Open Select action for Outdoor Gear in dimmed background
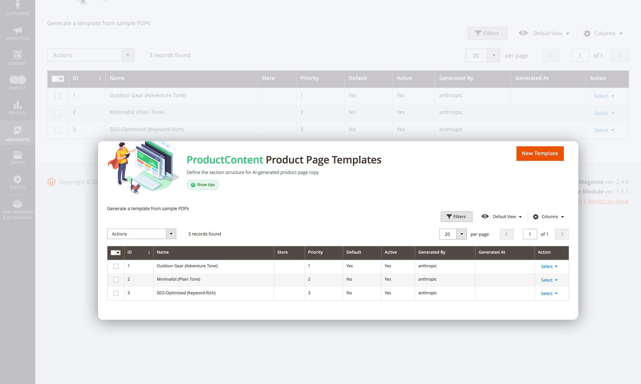The image size is (641, 384). pyautogui.click(x=604, y=96)
